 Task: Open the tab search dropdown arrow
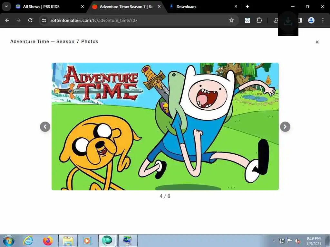pos(6,6)
